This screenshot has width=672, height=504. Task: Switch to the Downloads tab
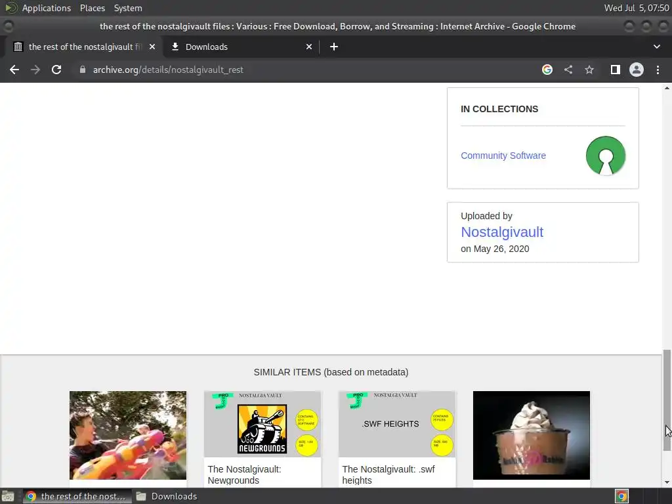click(x=241, y=47)
